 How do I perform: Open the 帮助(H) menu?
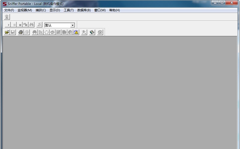114,10
